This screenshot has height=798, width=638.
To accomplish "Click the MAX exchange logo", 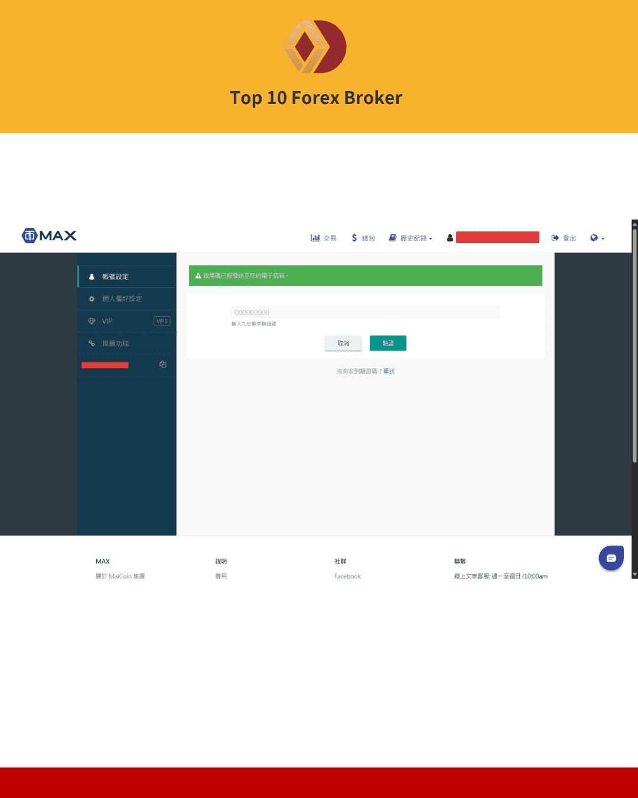I will [49, 236].
